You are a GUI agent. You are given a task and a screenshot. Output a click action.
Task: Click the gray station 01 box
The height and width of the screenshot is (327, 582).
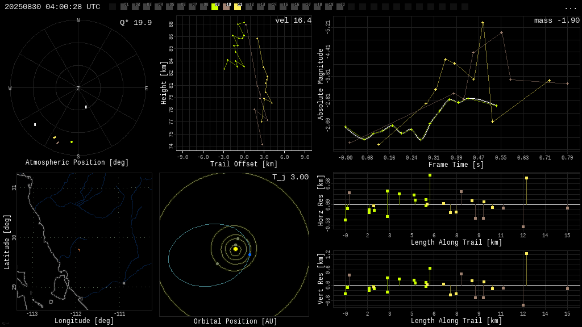tap(124, 7)
